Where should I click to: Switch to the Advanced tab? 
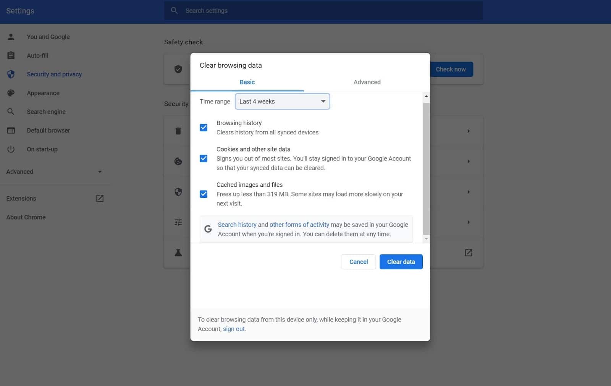(367, 82)
